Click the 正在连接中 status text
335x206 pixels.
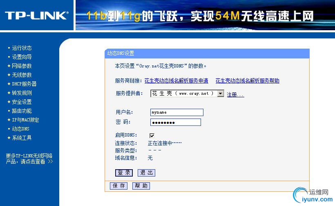(x=165, y=143)
